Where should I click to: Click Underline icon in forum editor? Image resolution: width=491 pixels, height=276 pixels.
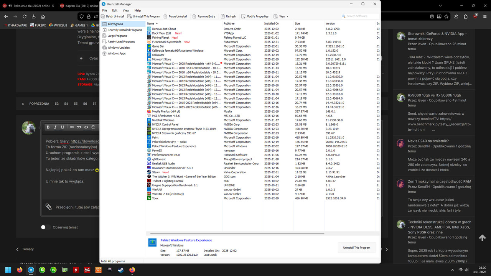(x=63, y=127)
